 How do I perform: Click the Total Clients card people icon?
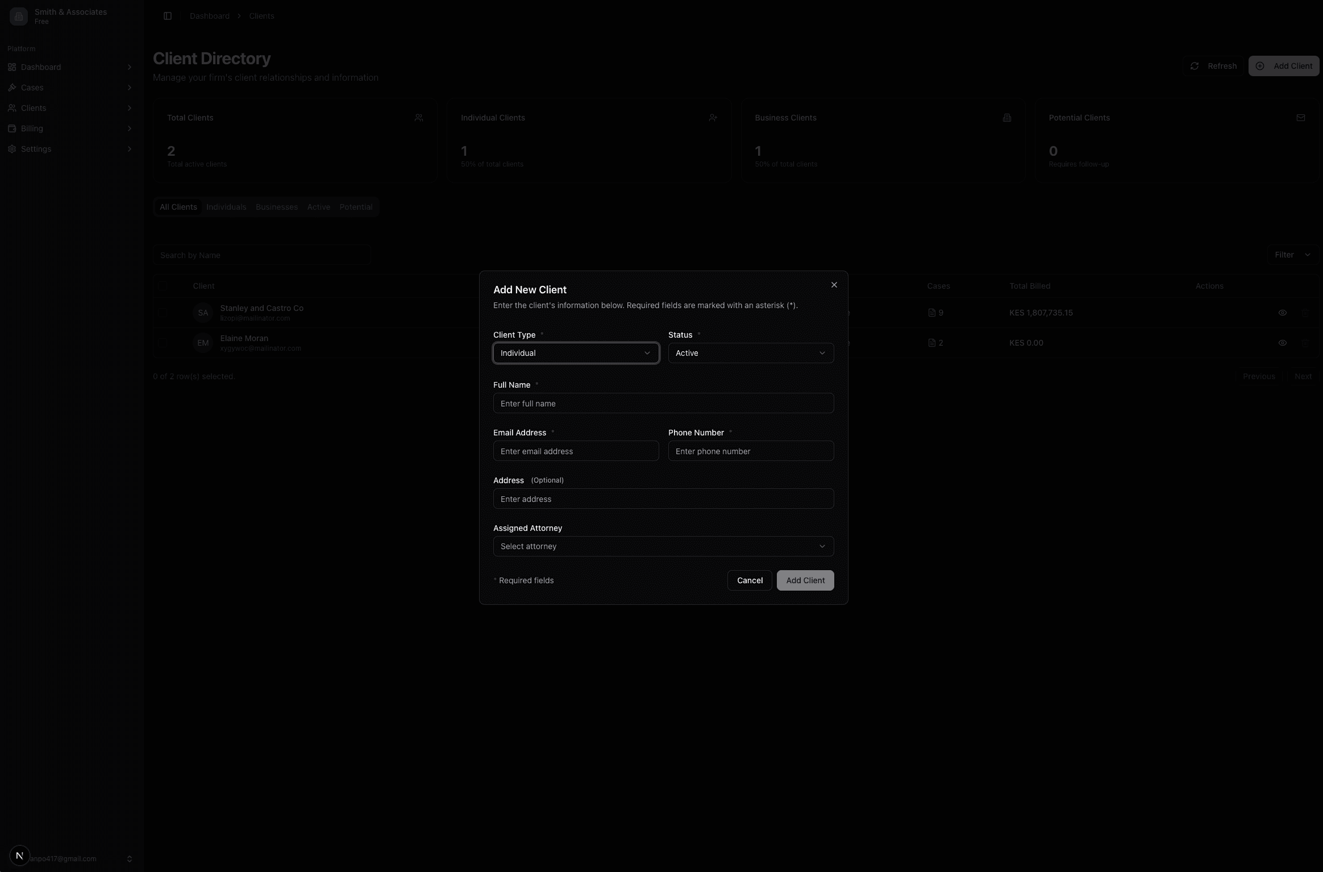coord(419,118)
